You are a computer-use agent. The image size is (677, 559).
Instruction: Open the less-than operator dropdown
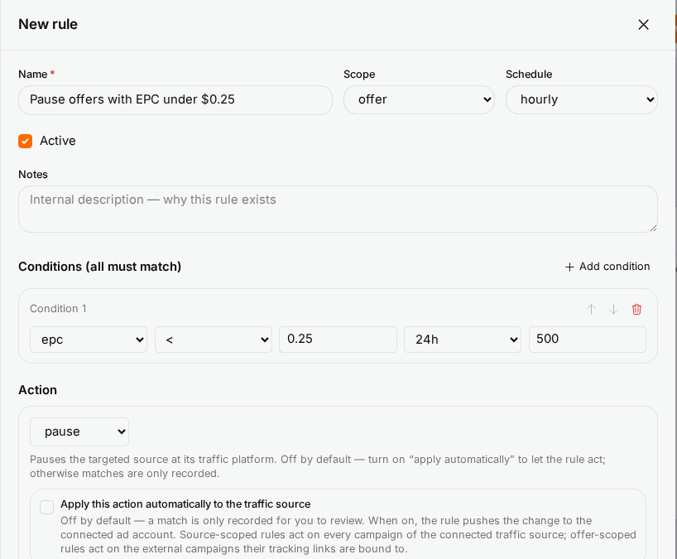[214, 340]
